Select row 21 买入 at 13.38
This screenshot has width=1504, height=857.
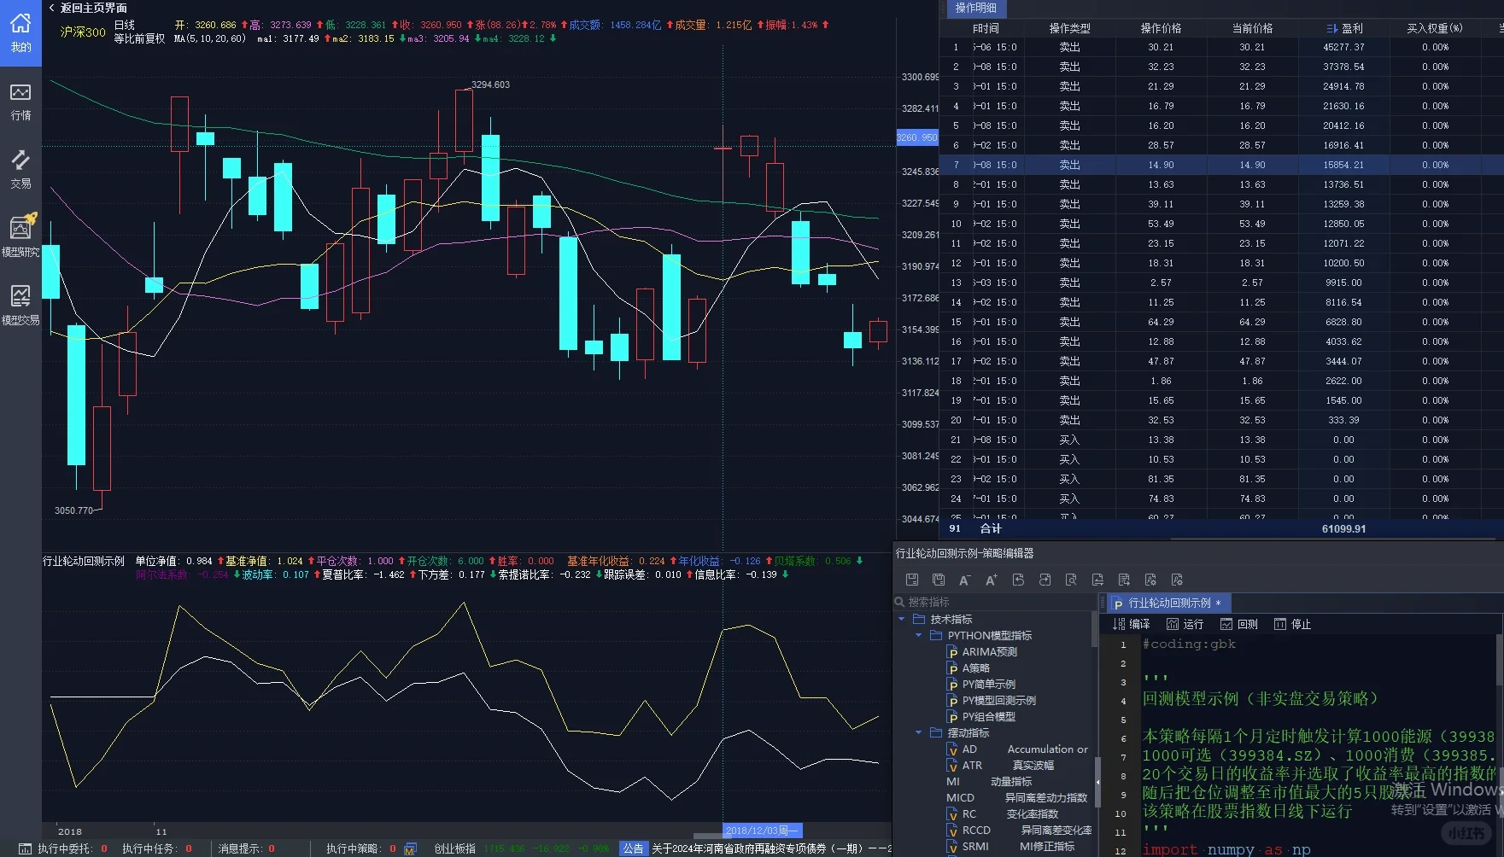click(x=1221, y=440)
